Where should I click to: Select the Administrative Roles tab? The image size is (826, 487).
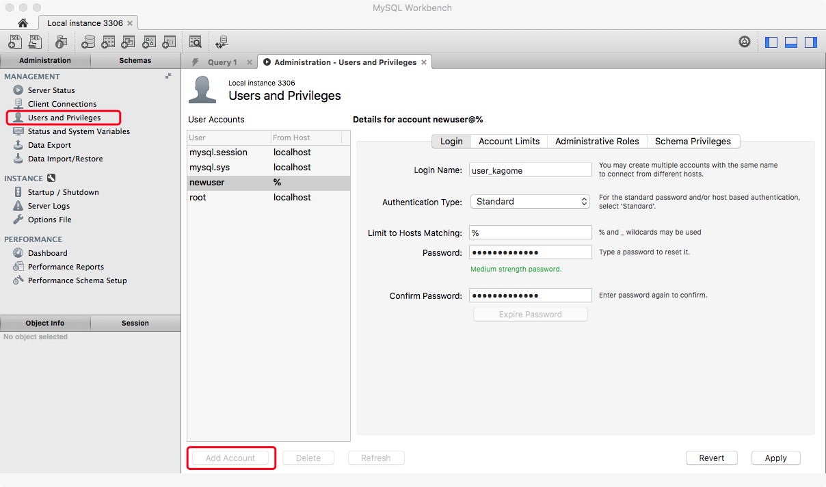[x=597, y=141]
